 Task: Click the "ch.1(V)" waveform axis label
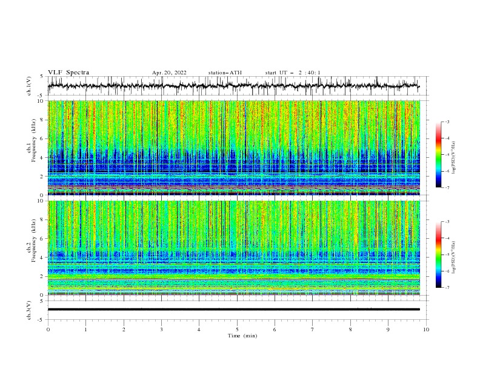click(29, 86)
